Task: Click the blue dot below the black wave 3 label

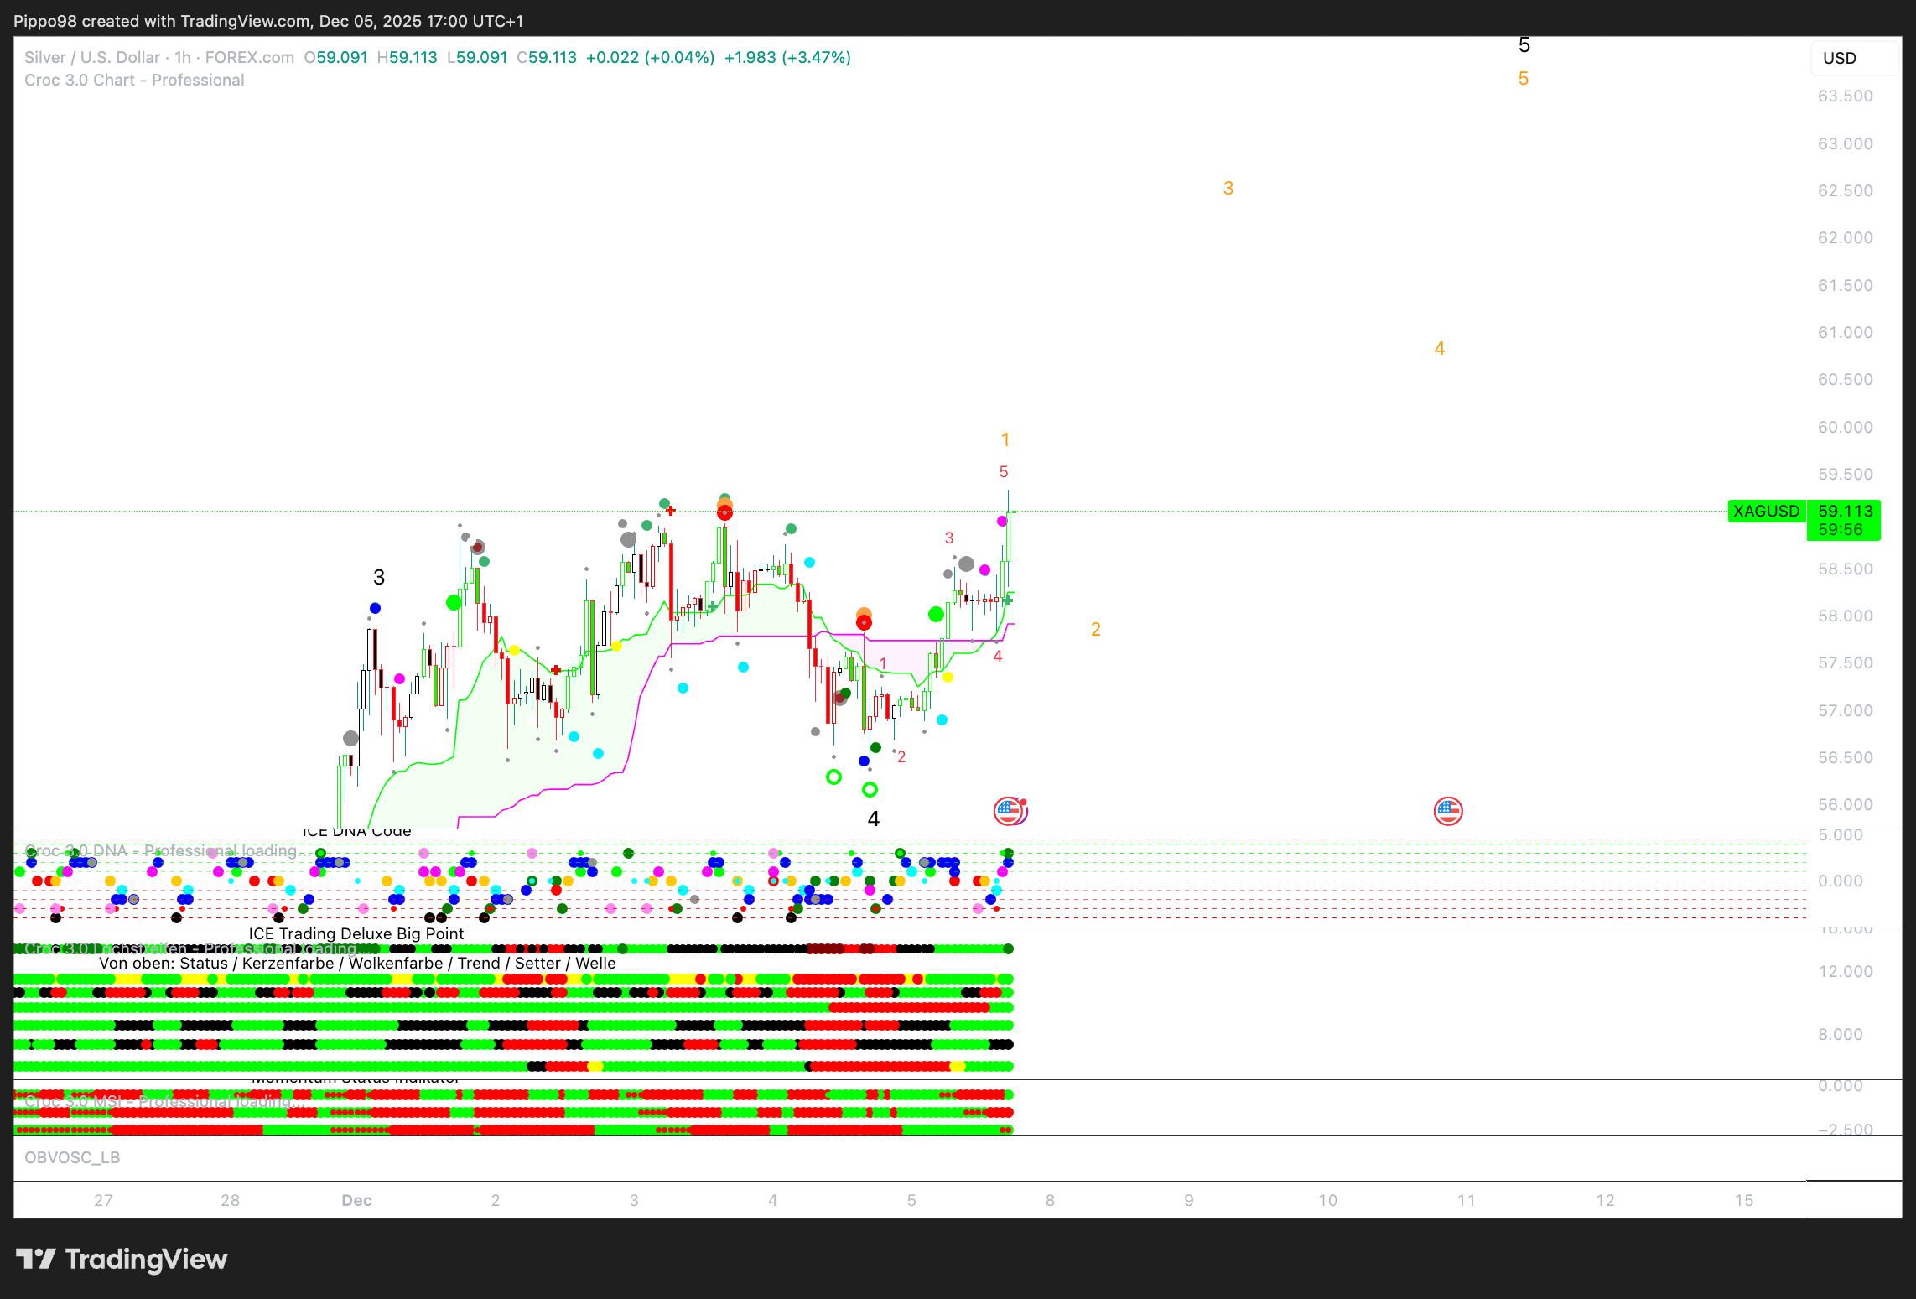Action: pos(375,608)
